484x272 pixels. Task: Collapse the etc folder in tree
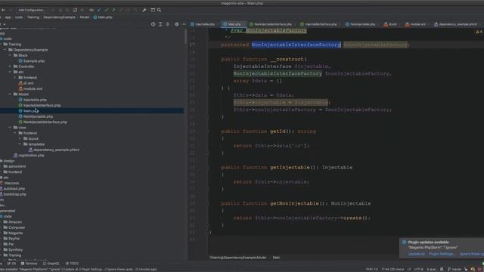[10, 72]
